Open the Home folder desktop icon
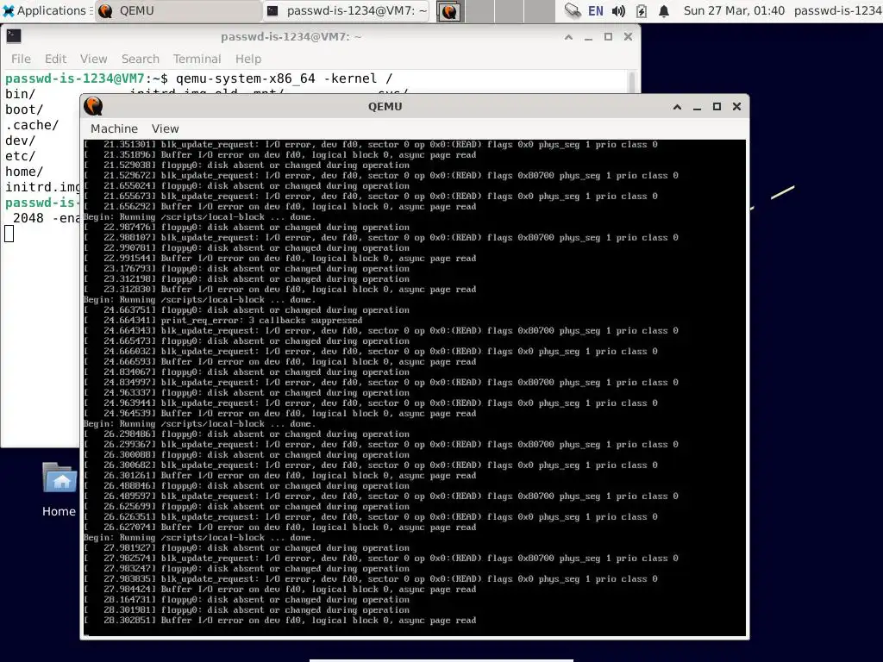 pos(59,489)
